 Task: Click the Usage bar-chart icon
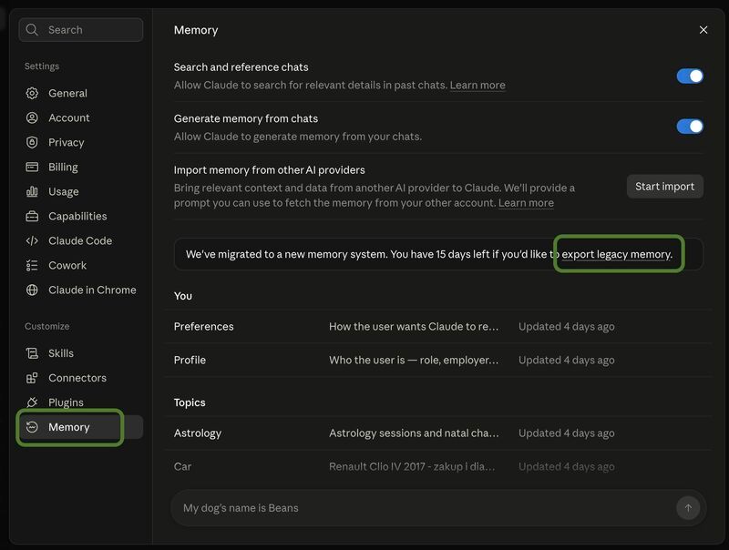[x=32, y=191]
